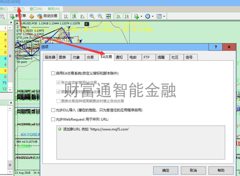Open New Order from the toolbar

click(x=18, y=16)
